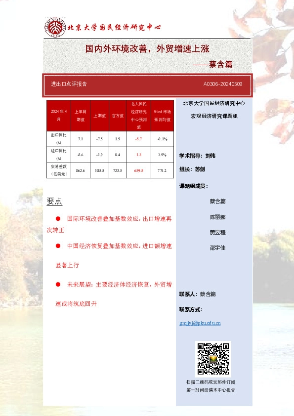Select the cell value -8.6
294x416 pixels.
tap(81, 155)
